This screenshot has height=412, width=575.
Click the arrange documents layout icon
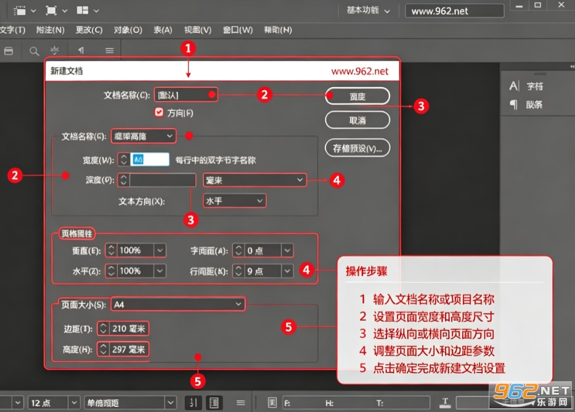(83, 10)
